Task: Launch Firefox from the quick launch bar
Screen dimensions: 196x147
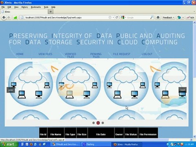Action: [x=31, y=144]
